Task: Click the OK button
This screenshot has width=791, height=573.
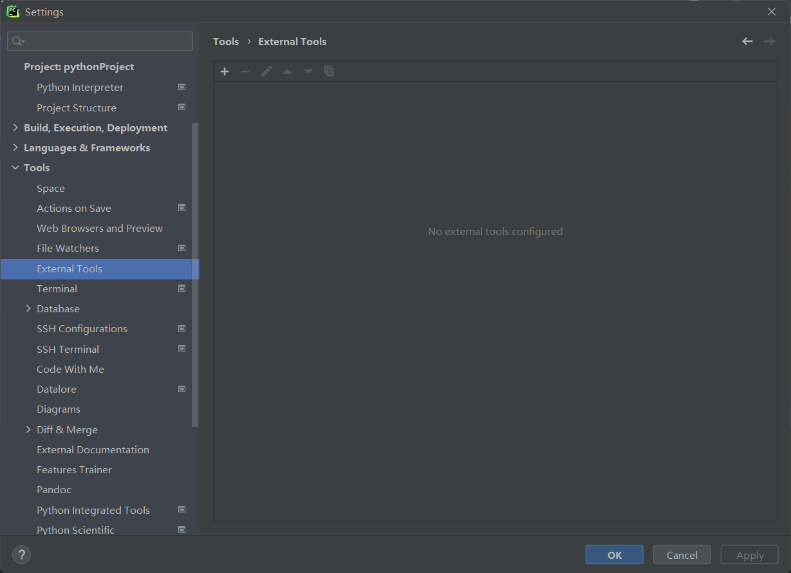Action: [x=615, y=555]
